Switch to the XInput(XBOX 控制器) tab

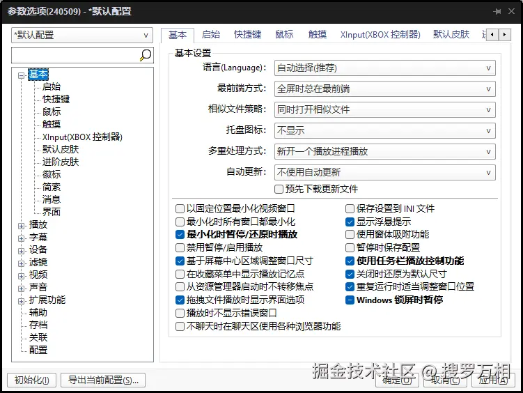pyautogui.click(x=380, y=34)
